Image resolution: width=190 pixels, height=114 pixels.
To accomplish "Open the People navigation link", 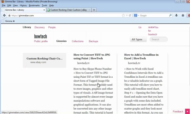I will click(x=52, y=27).
